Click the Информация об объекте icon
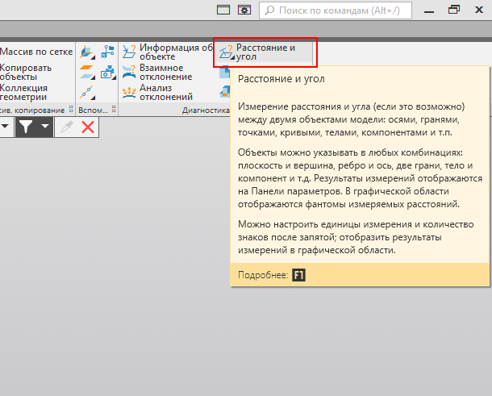This screenshot has height=396, width=492. (129, 52)
